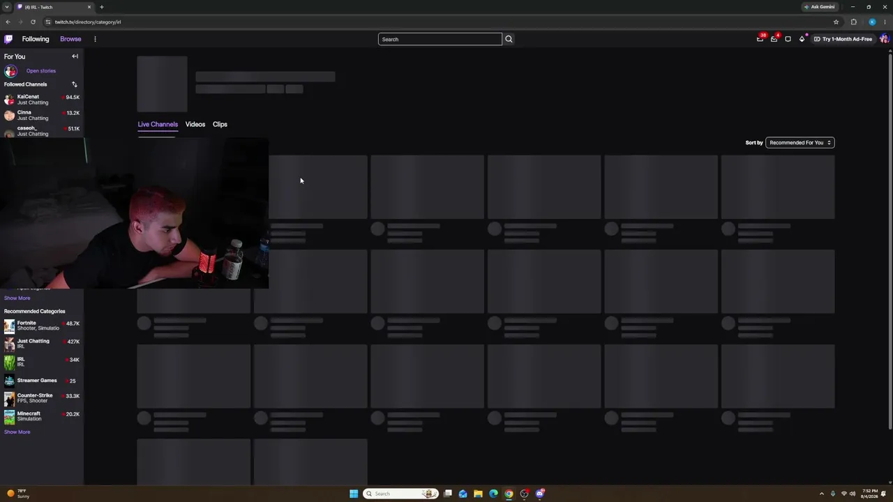
Task: Open Twitch notifications with 38 badge
Action: 760,39
